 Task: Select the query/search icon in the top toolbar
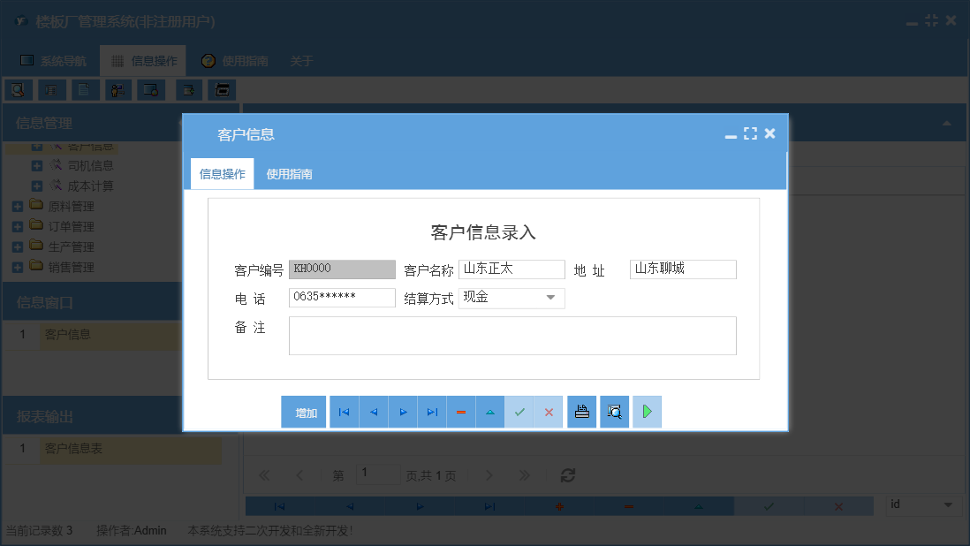tap(16, 89)
